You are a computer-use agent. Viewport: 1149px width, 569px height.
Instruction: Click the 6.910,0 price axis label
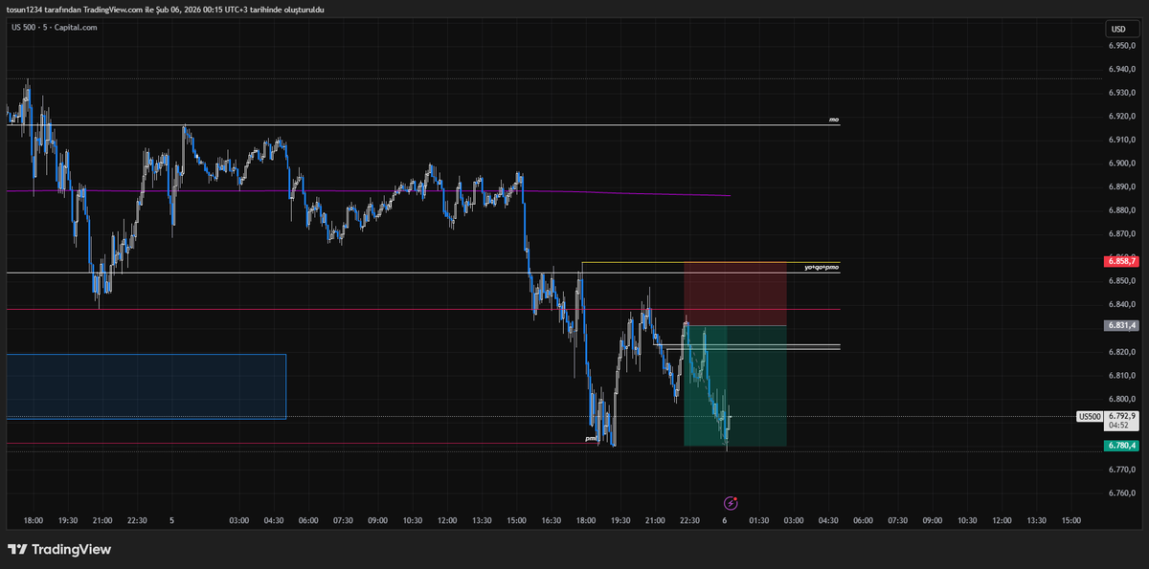(x=1122, y=140)
